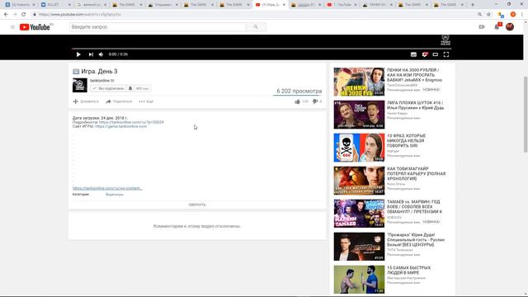The height and width of the screenshot is (297, 528).
Task: Click the search magnifier button
Action: tap(256, 27)
